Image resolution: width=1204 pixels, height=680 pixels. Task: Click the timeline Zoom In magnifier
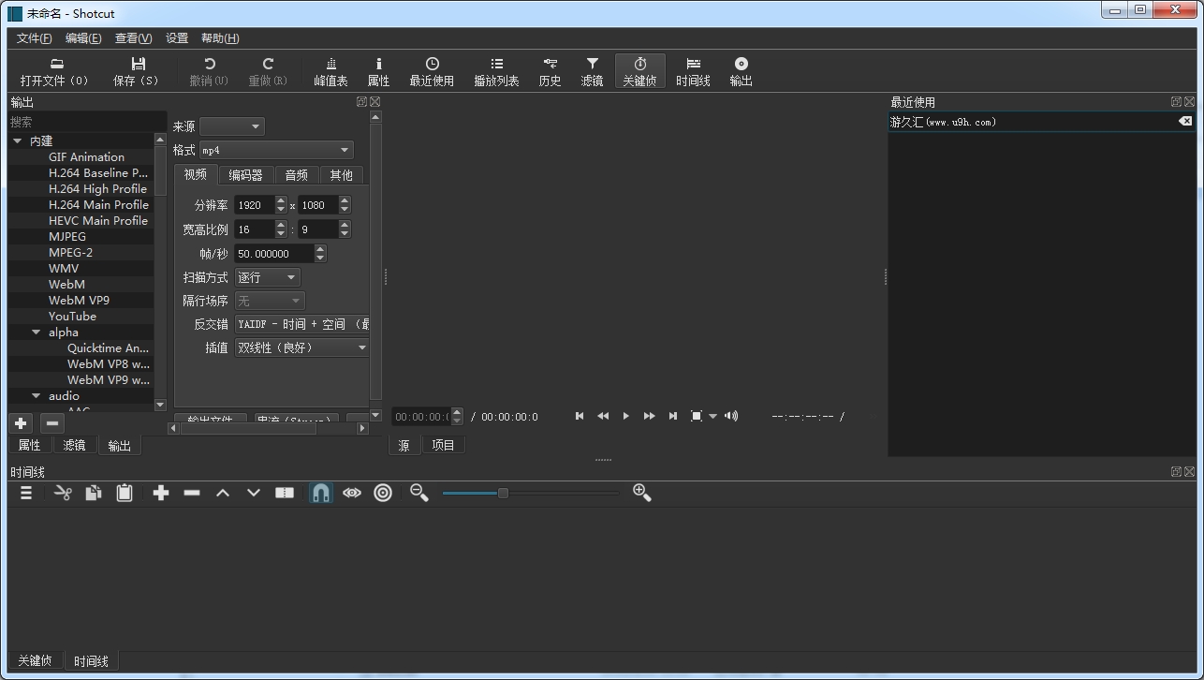[642, 493]
